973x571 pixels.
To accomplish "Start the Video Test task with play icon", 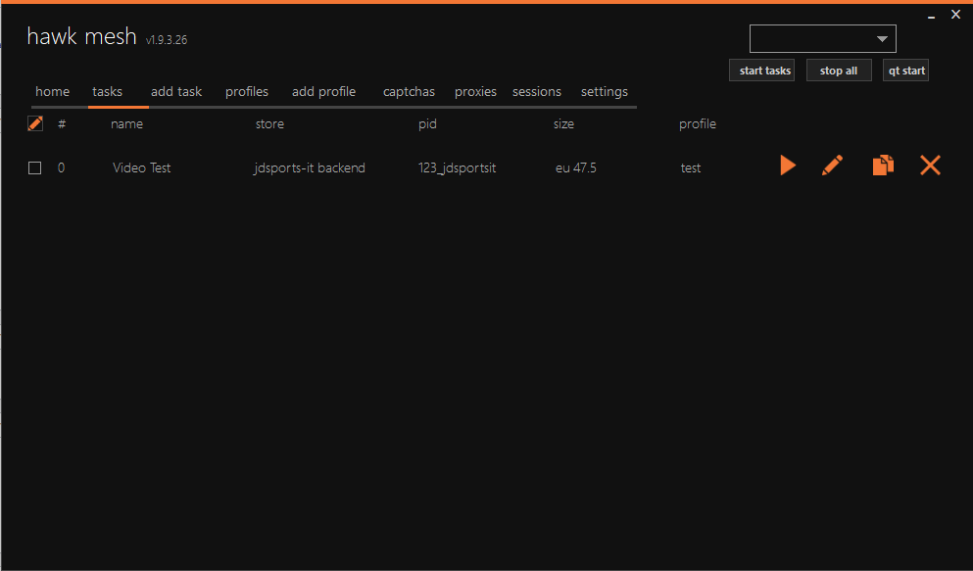I will pos(787,166).
